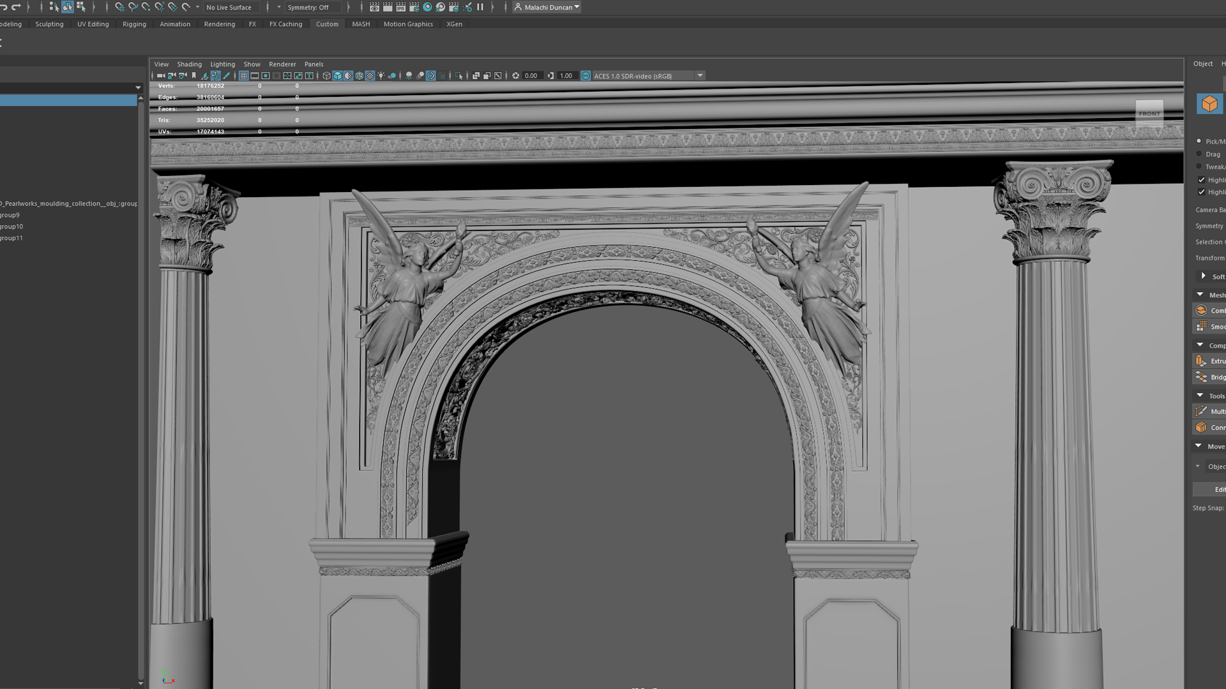This screenshot has width=1226, height=689.
Task: Click the pause playback icon in top toolbar
Action: pos(480,7)
